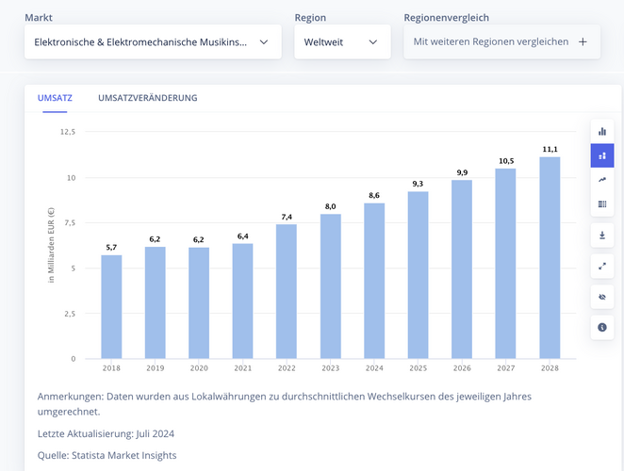Screen dimensions: 624x471
Task: Open the Region Weltweit dropdown
Action: [x=342, y=41]
